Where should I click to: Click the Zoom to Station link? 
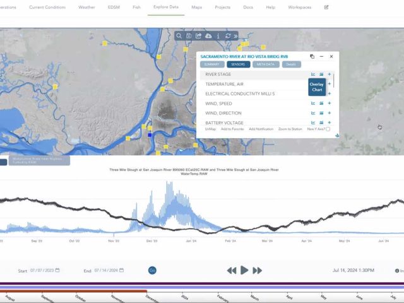coord(290,129)
